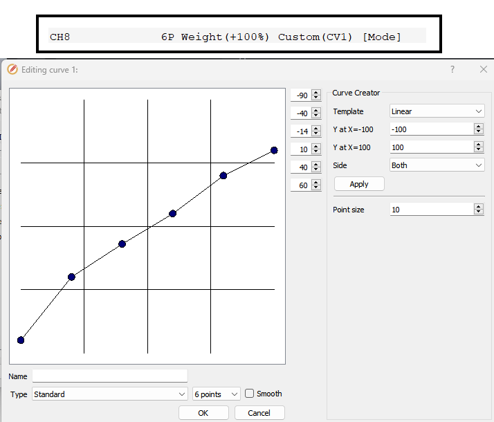Increase the -90 point value spinner
Image resolution: width=494 pixels, height=422 pixels.
pyautogui.click(x=316, y=93)
